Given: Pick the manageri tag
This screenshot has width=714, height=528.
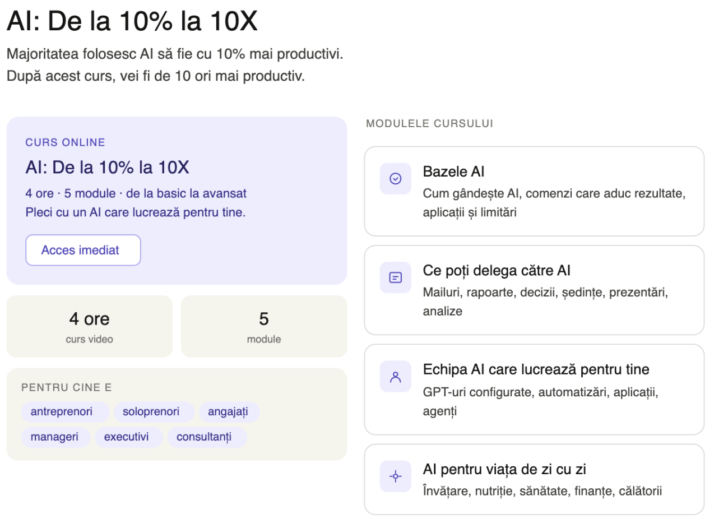Looking at the screenshot, I should click(55, 437).
